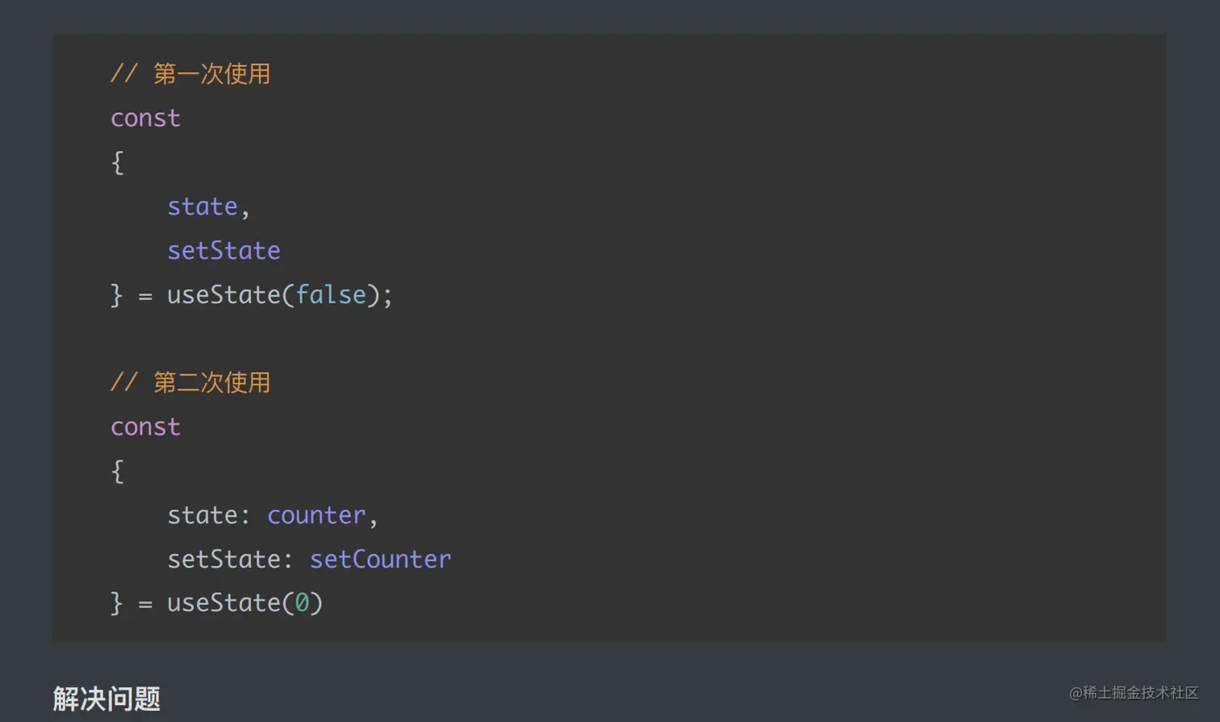The image size is (1220, 722).
Task: Select the purple state variable in the first block
Action: (202, 207)
